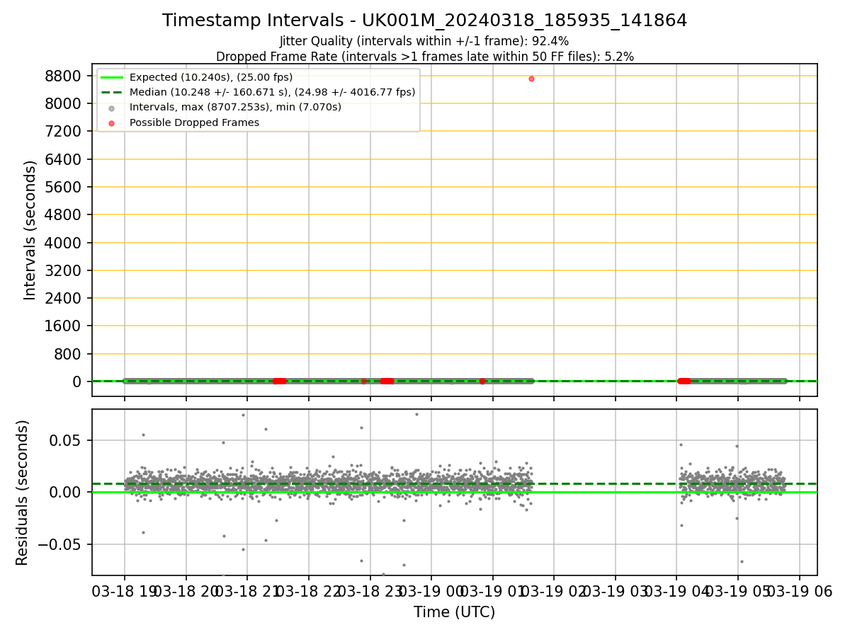Click the x-axis tick label '03-19 04'
The height and width of the screenshot is (637, 850).
click(x=676, y=592)
